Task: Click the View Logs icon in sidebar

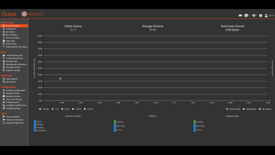Action: pyautogui.click(x=4, y=41)
